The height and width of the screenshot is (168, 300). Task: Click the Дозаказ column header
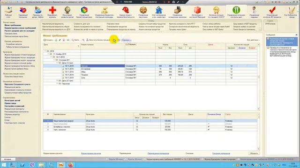[242, 48]
